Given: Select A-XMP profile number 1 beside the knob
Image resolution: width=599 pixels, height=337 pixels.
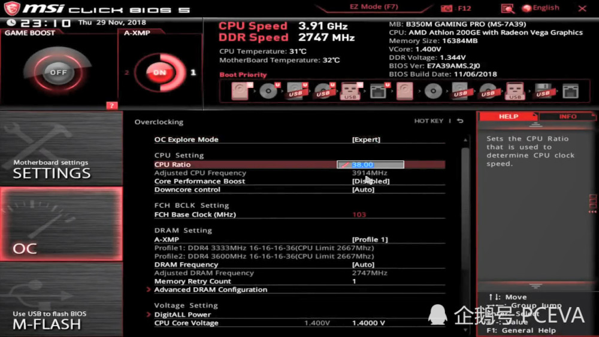Looking at the screenshot, I should [193, 72].
